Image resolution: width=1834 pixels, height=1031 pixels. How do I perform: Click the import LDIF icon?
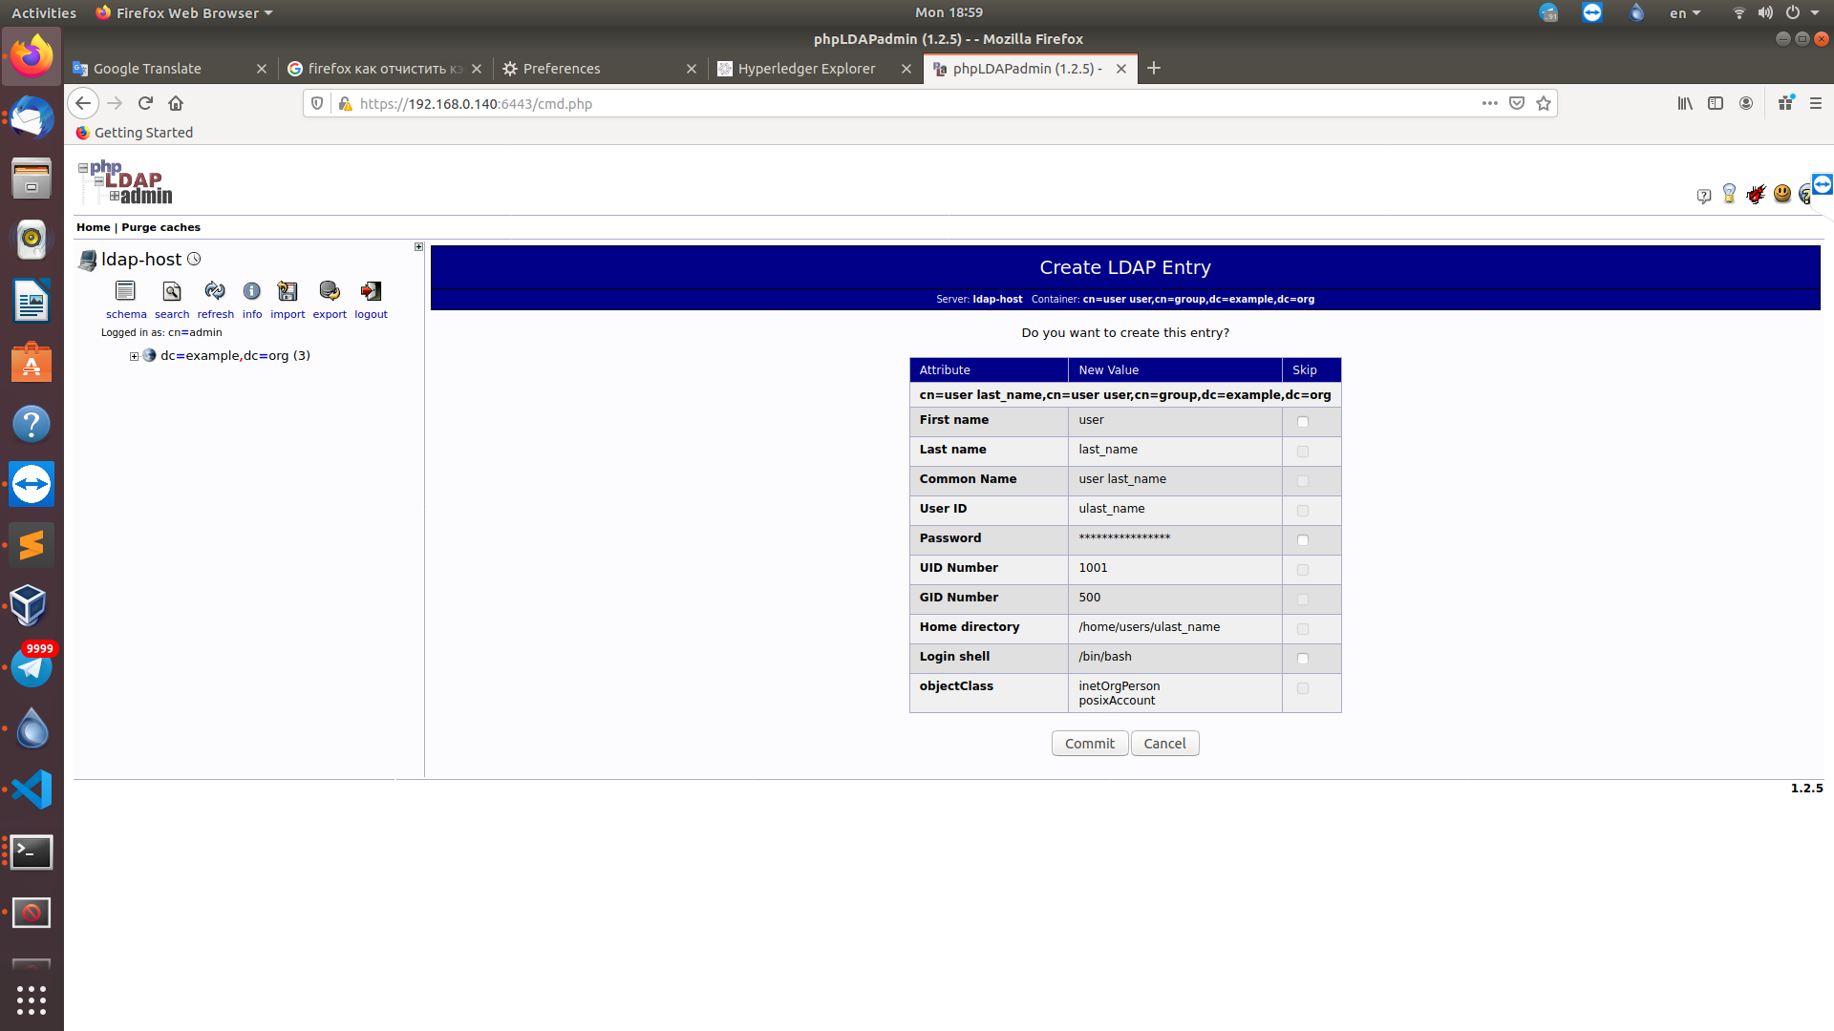(x=288, y=291)
